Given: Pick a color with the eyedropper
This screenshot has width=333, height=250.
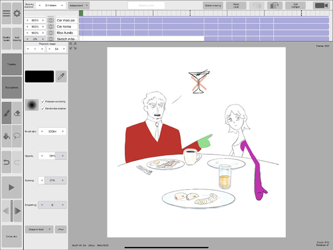Looking at the screenshot, I should pos(61,76).
